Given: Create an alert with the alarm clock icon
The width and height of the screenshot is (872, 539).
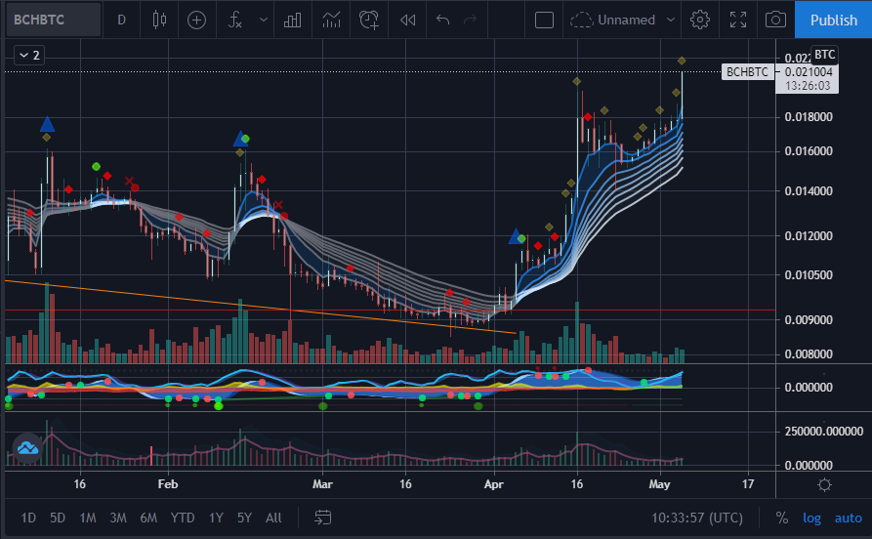Looking at the screenshot, I should [x=369, y=21].
